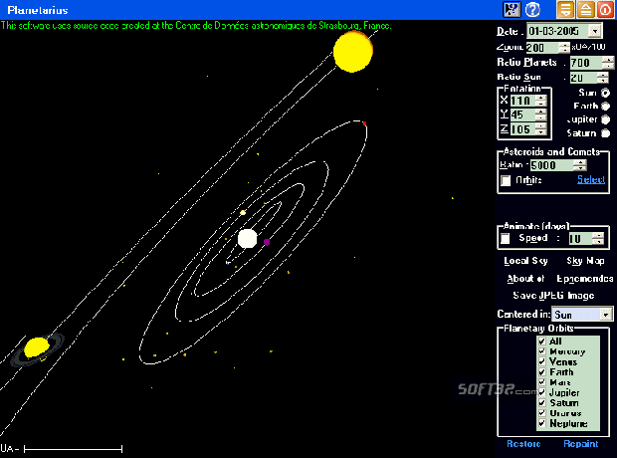Enable the Animate checkbox
The image size is (617, 458).
(x=506, y=238)
